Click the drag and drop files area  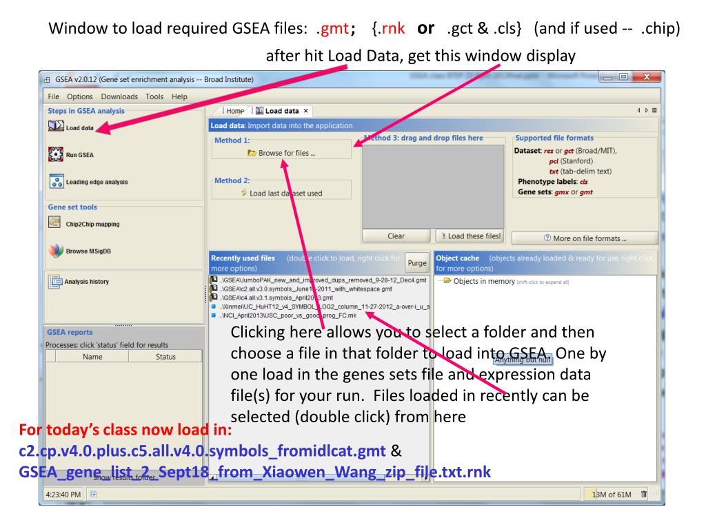point(433,186)
